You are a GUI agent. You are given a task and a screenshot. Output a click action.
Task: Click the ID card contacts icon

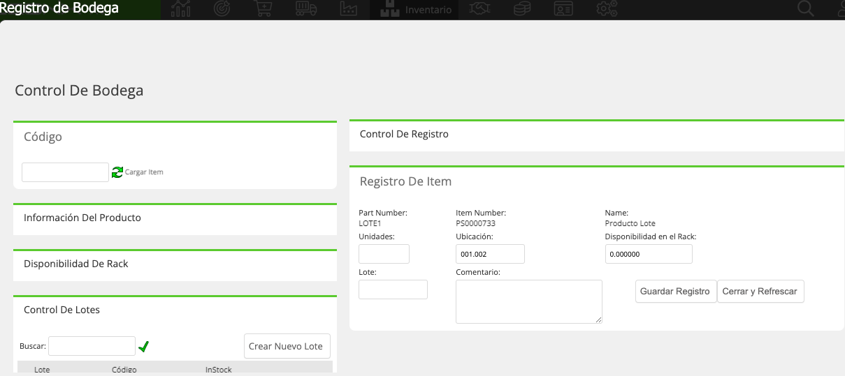(563, 9)
